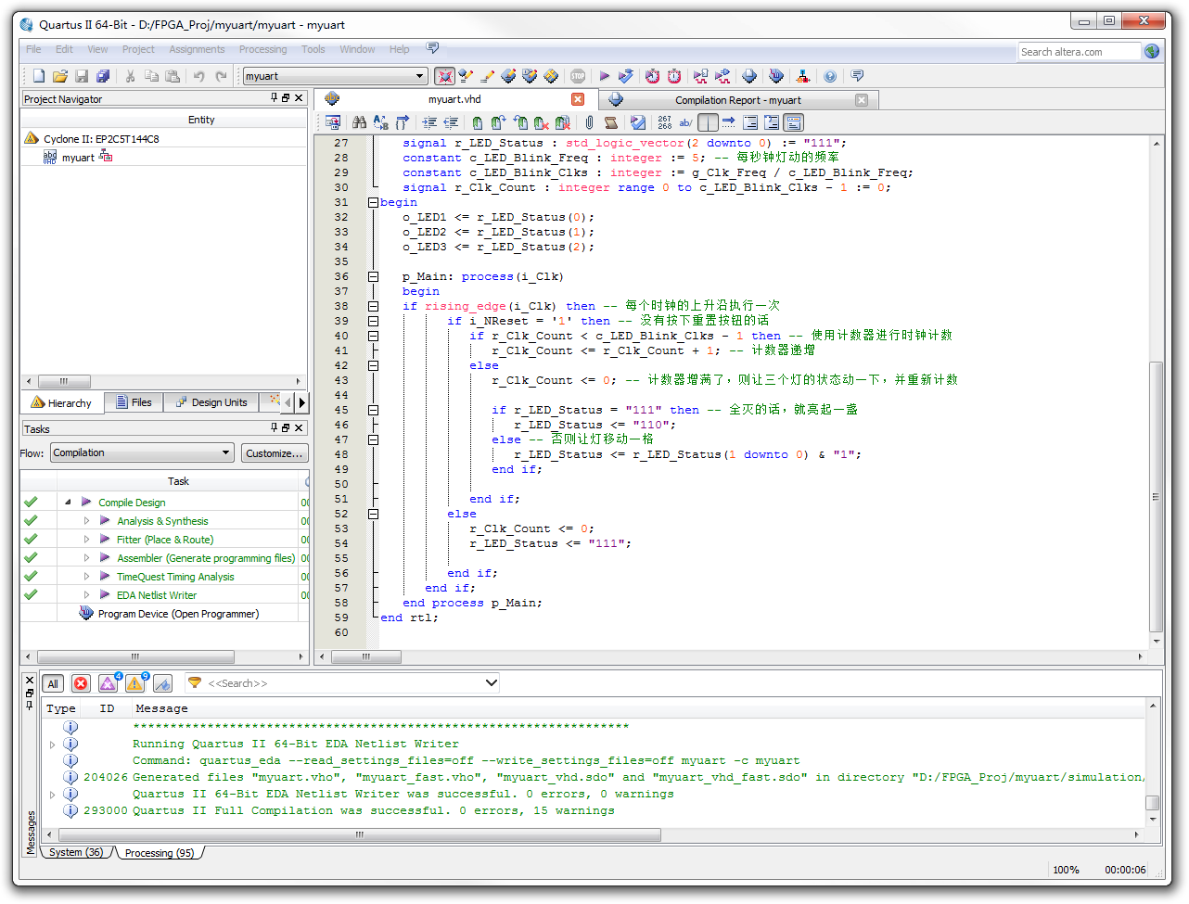Open the Flow Compilation dropdown

142,452
